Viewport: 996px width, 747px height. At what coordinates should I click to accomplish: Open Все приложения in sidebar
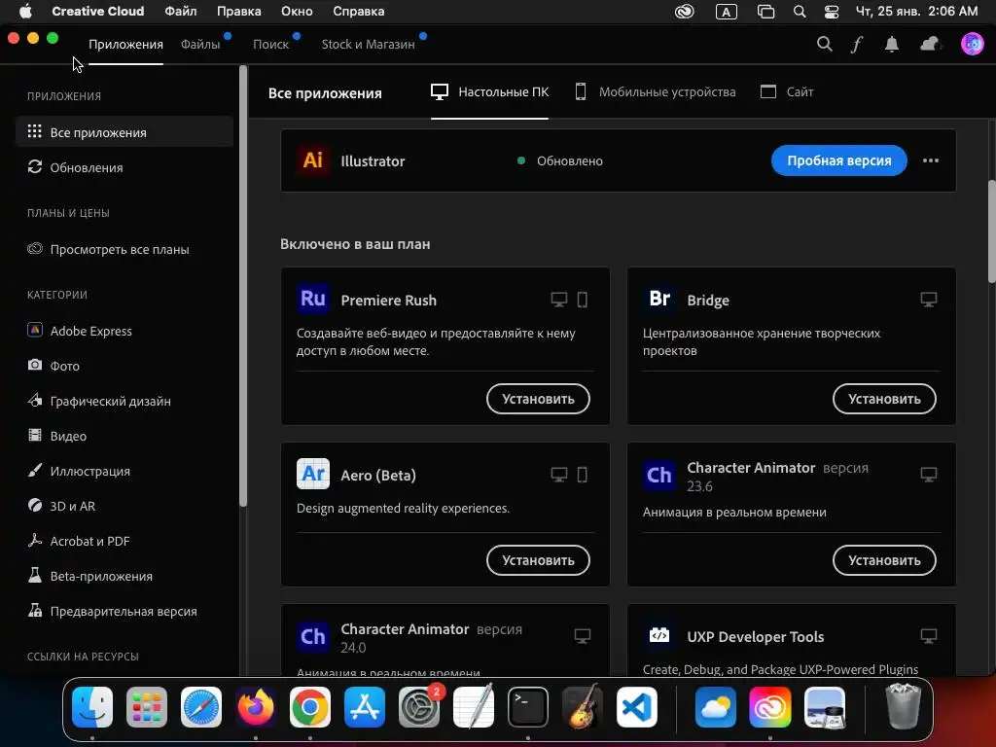(x=124, y=132)
